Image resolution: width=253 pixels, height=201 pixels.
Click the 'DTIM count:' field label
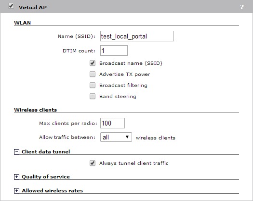79,51
